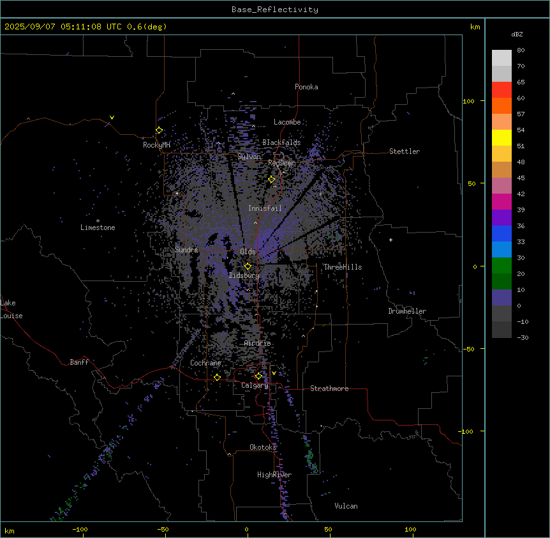
Task: Select the green 30-20 dBZ legend swatch
Action: (502, 266)
